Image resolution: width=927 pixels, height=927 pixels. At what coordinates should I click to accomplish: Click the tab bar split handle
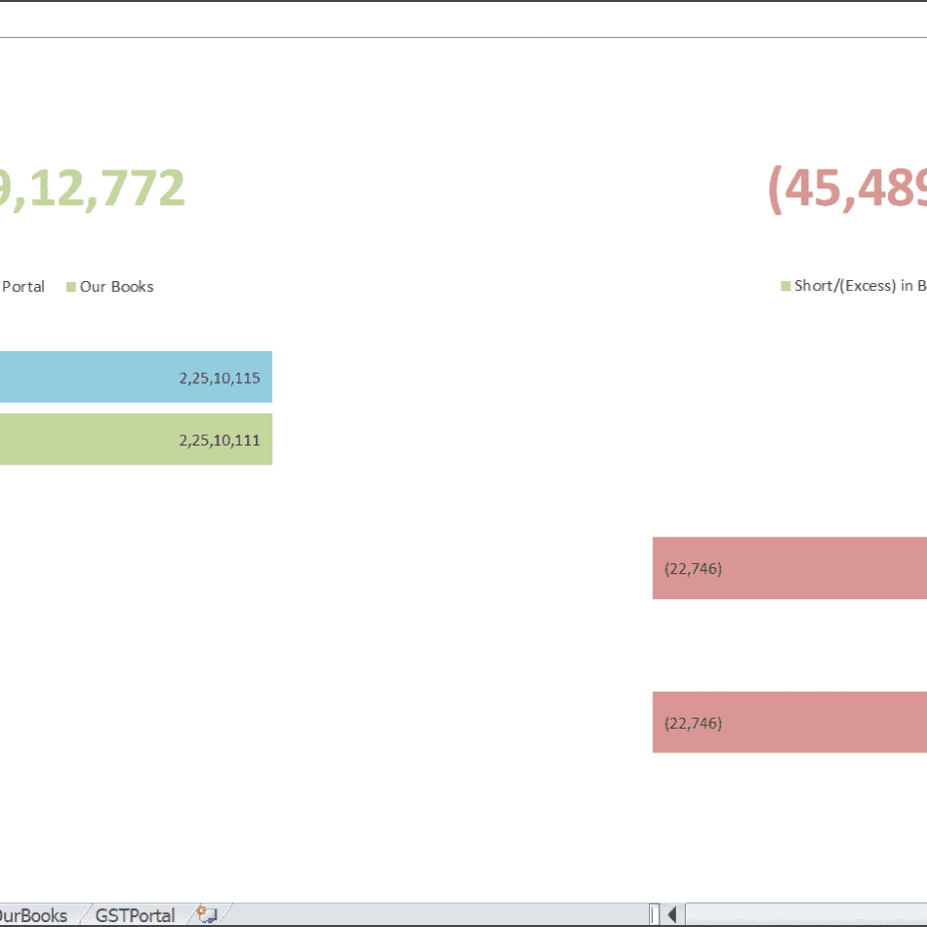(654, 914)
